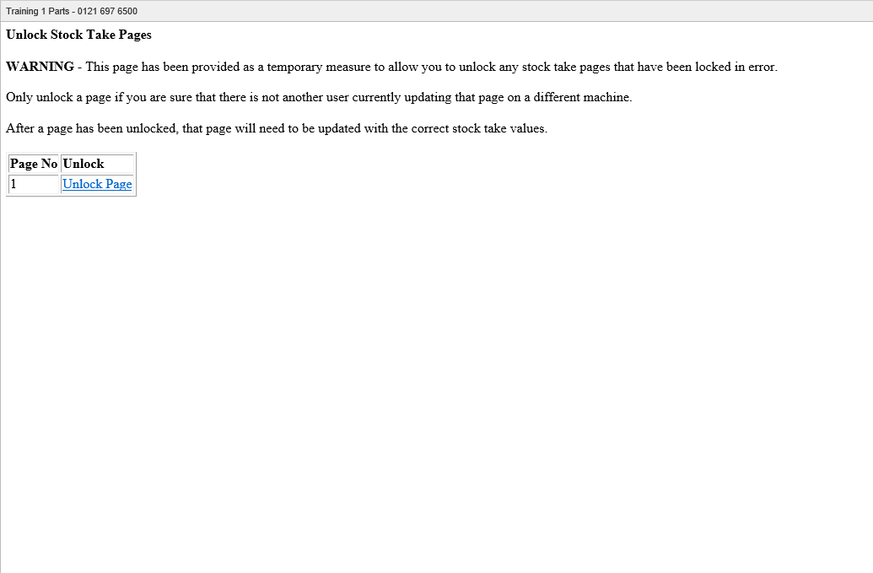Click the Unlock Stock Take Pages heading
The height and width of the screenshot is (573, 873).
point(78,35)
